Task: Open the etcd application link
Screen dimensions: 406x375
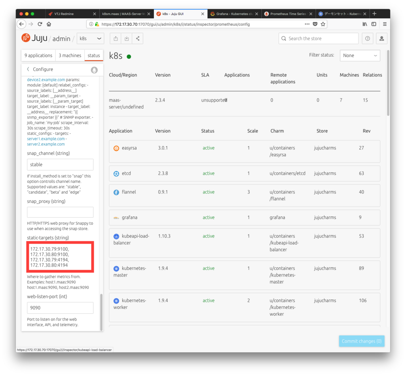Action: coord(126,173)
